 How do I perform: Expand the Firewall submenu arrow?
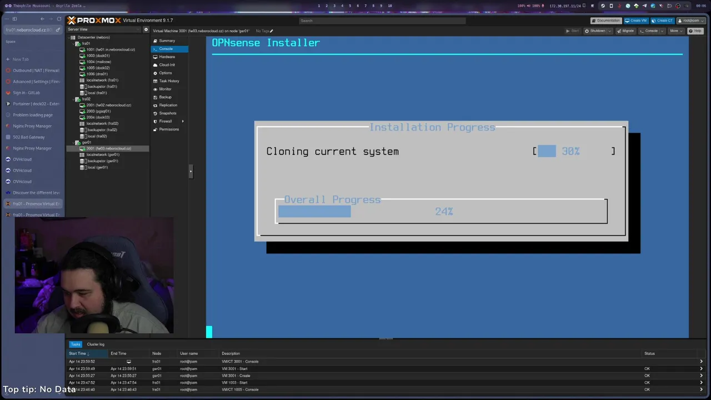coord(183,121)
